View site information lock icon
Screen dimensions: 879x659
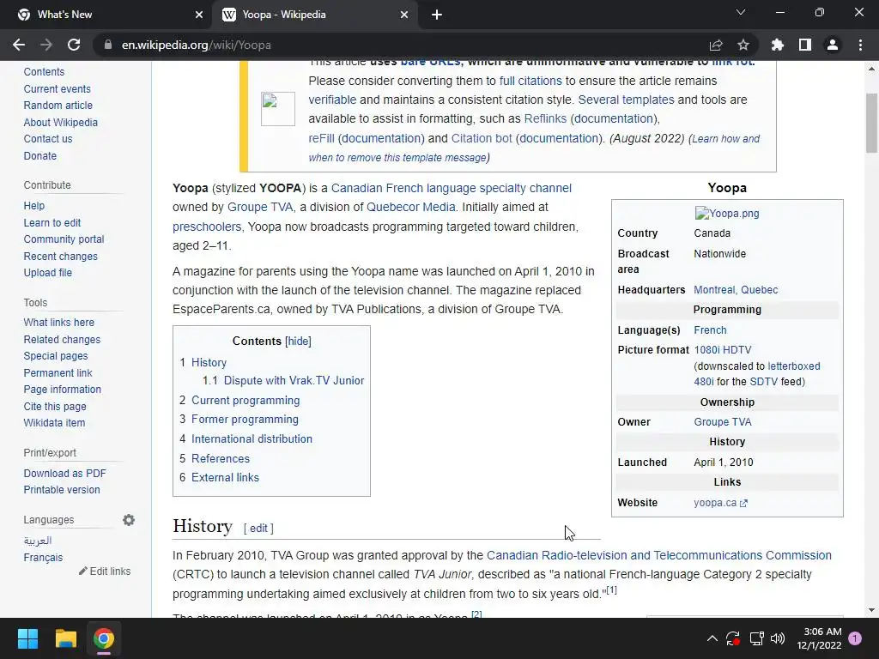108,45
